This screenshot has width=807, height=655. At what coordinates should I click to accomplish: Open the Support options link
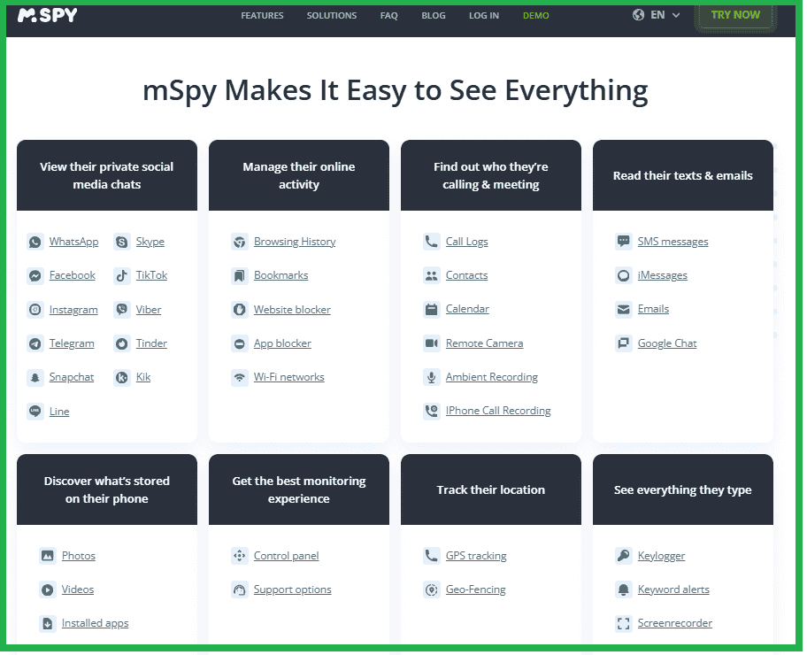pyautogui.click(x=292, y=589)
